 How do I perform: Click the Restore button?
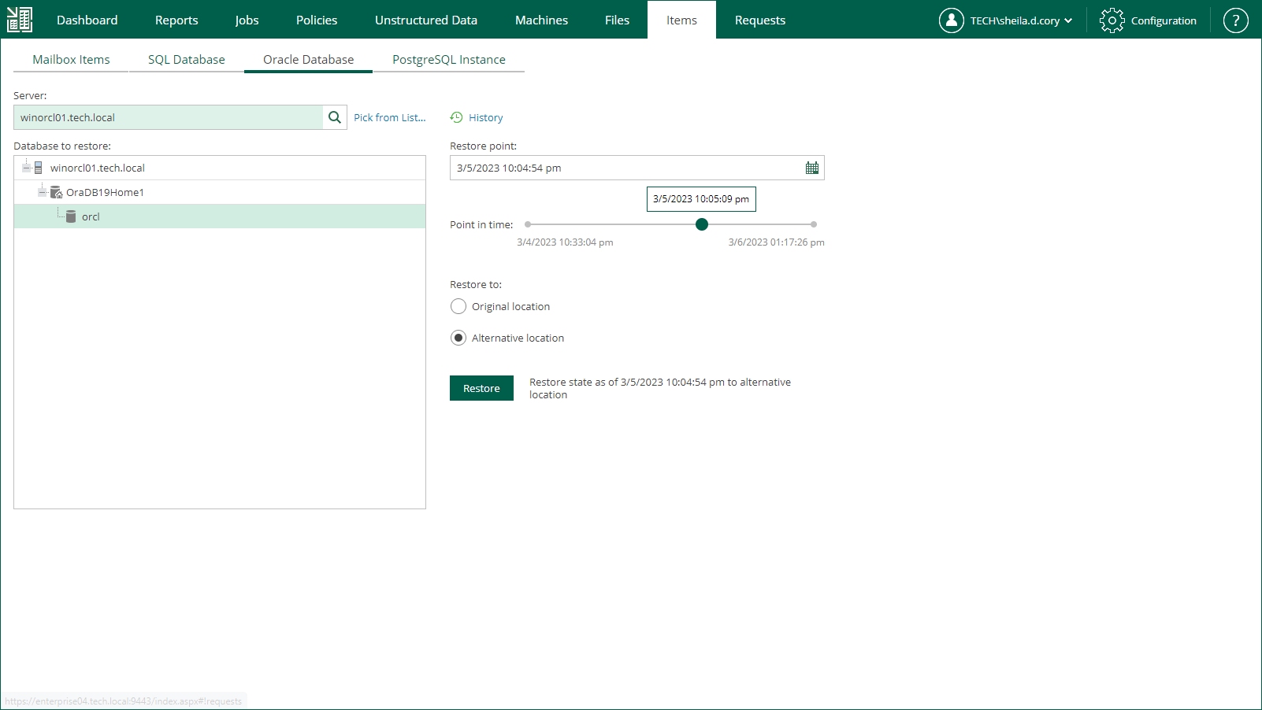point(481,388)
